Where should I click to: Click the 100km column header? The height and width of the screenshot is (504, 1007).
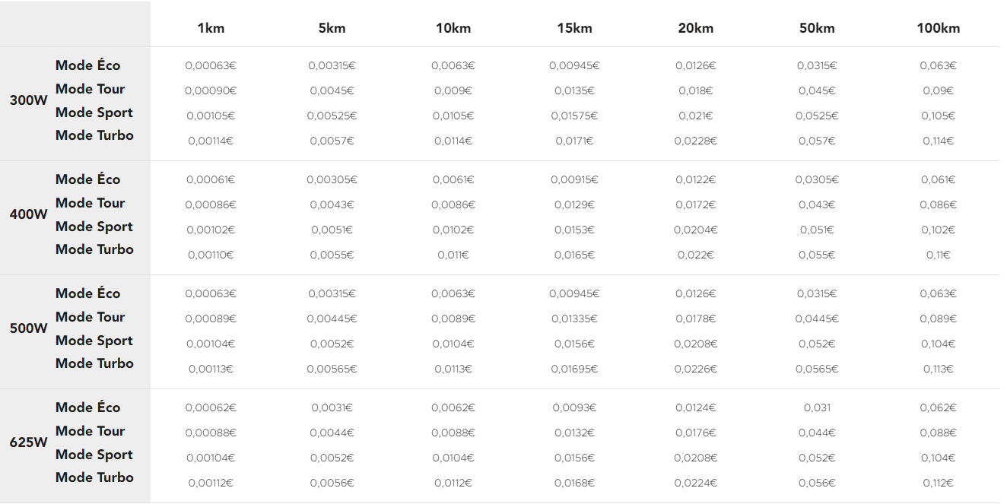tap(938, 28)
